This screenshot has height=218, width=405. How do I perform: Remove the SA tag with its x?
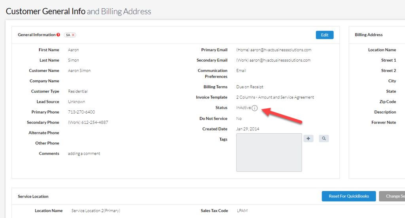[73, 35]
